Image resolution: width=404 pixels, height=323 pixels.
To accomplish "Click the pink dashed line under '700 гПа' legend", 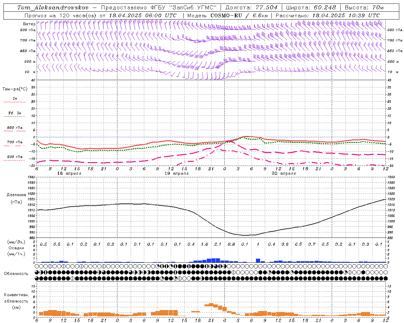I will coord(14,146).
